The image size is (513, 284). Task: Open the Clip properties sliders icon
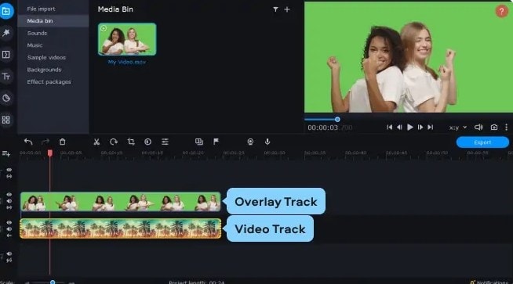(165, 142)
